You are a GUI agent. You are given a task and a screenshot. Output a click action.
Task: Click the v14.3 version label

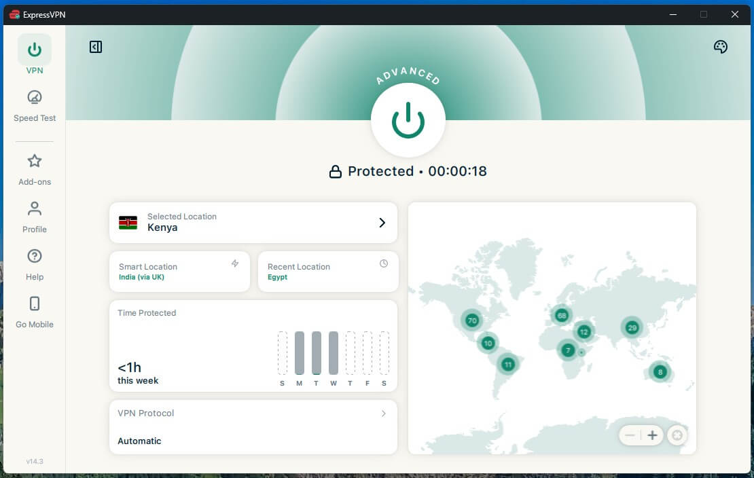point(35,461)
